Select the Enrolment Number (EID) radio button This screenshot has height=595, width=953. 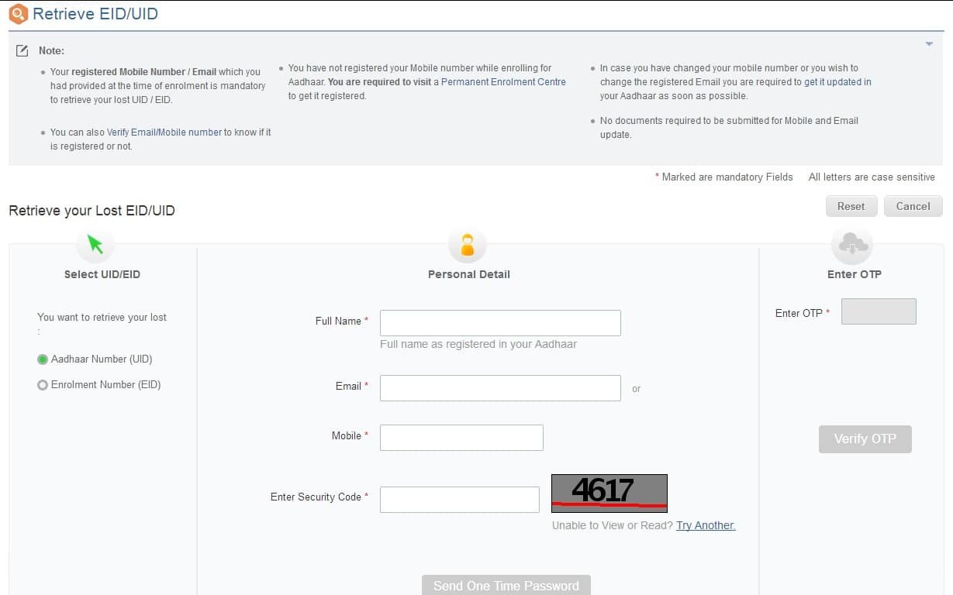point(43,385)
